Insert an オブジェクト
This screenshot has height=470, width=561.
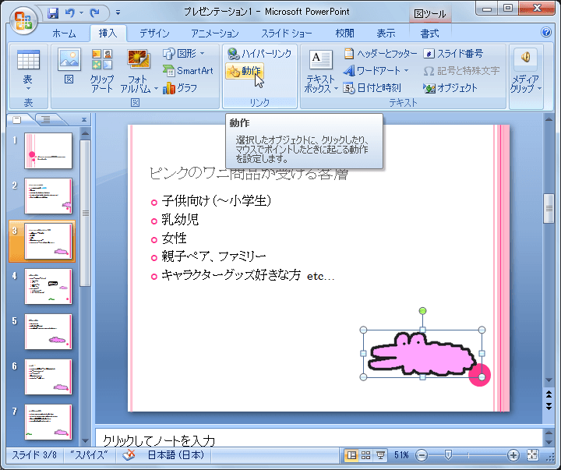pyautogui.click(x=450, y=88)
